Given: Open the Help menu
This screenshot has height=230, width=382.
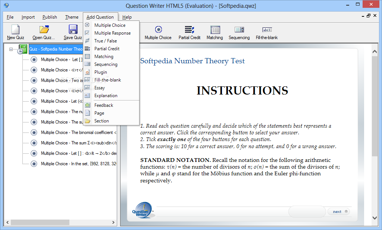Looking at the screenshot, I should (127, 17).
